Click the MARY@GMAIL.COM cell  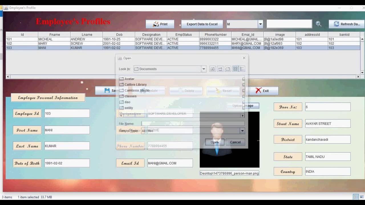pyautogui.click(x=248, y=44)
